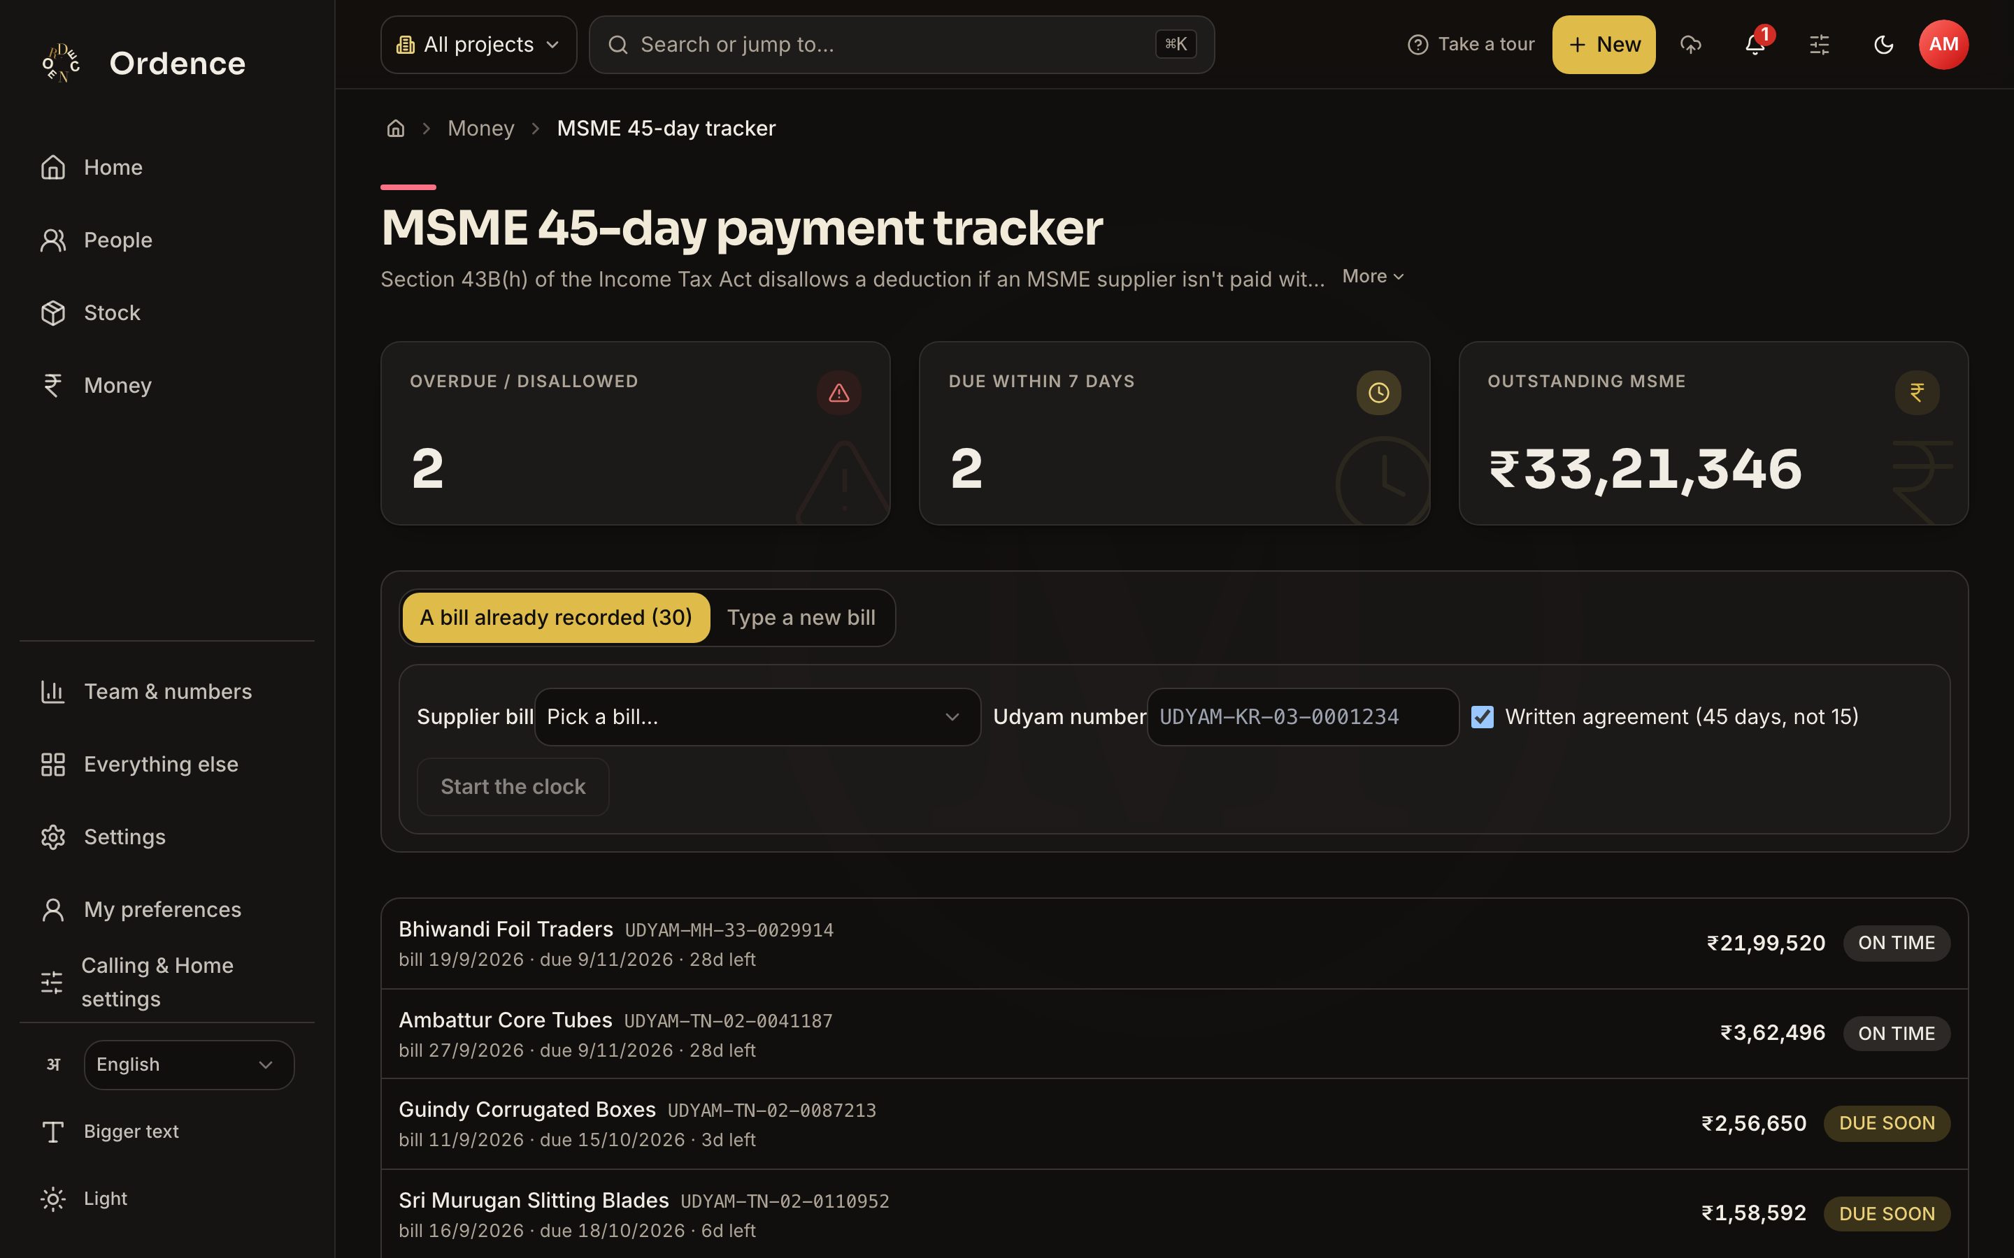The width and height of the screenshot is (2014, 1258).
Task: Open the All projects dropdown
Action: tap(478, 44)
